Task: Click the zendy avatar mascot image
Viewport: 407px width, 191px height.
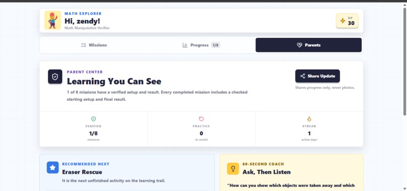Action: point(53,20)
